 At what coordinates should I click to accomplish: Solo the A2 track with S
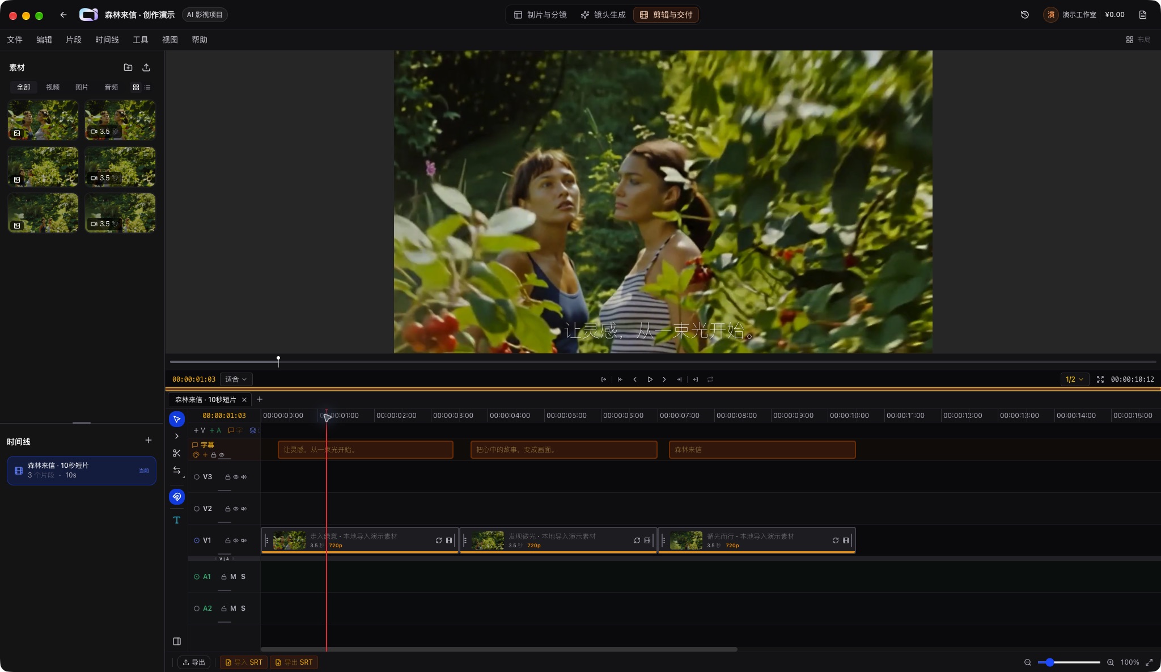point(243,608)
